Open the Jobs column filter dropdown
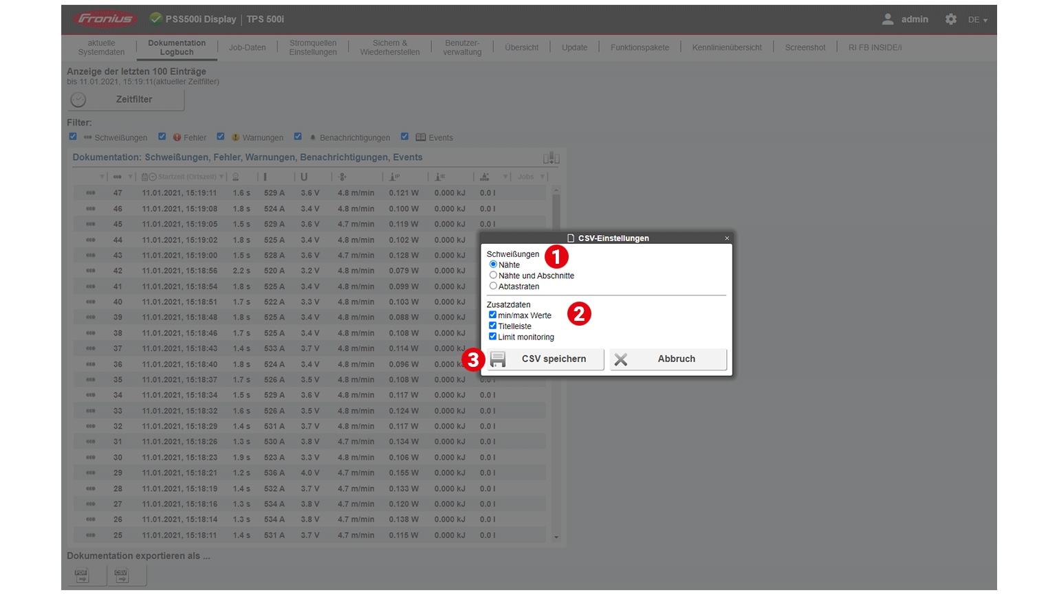 tap(542, 177)
